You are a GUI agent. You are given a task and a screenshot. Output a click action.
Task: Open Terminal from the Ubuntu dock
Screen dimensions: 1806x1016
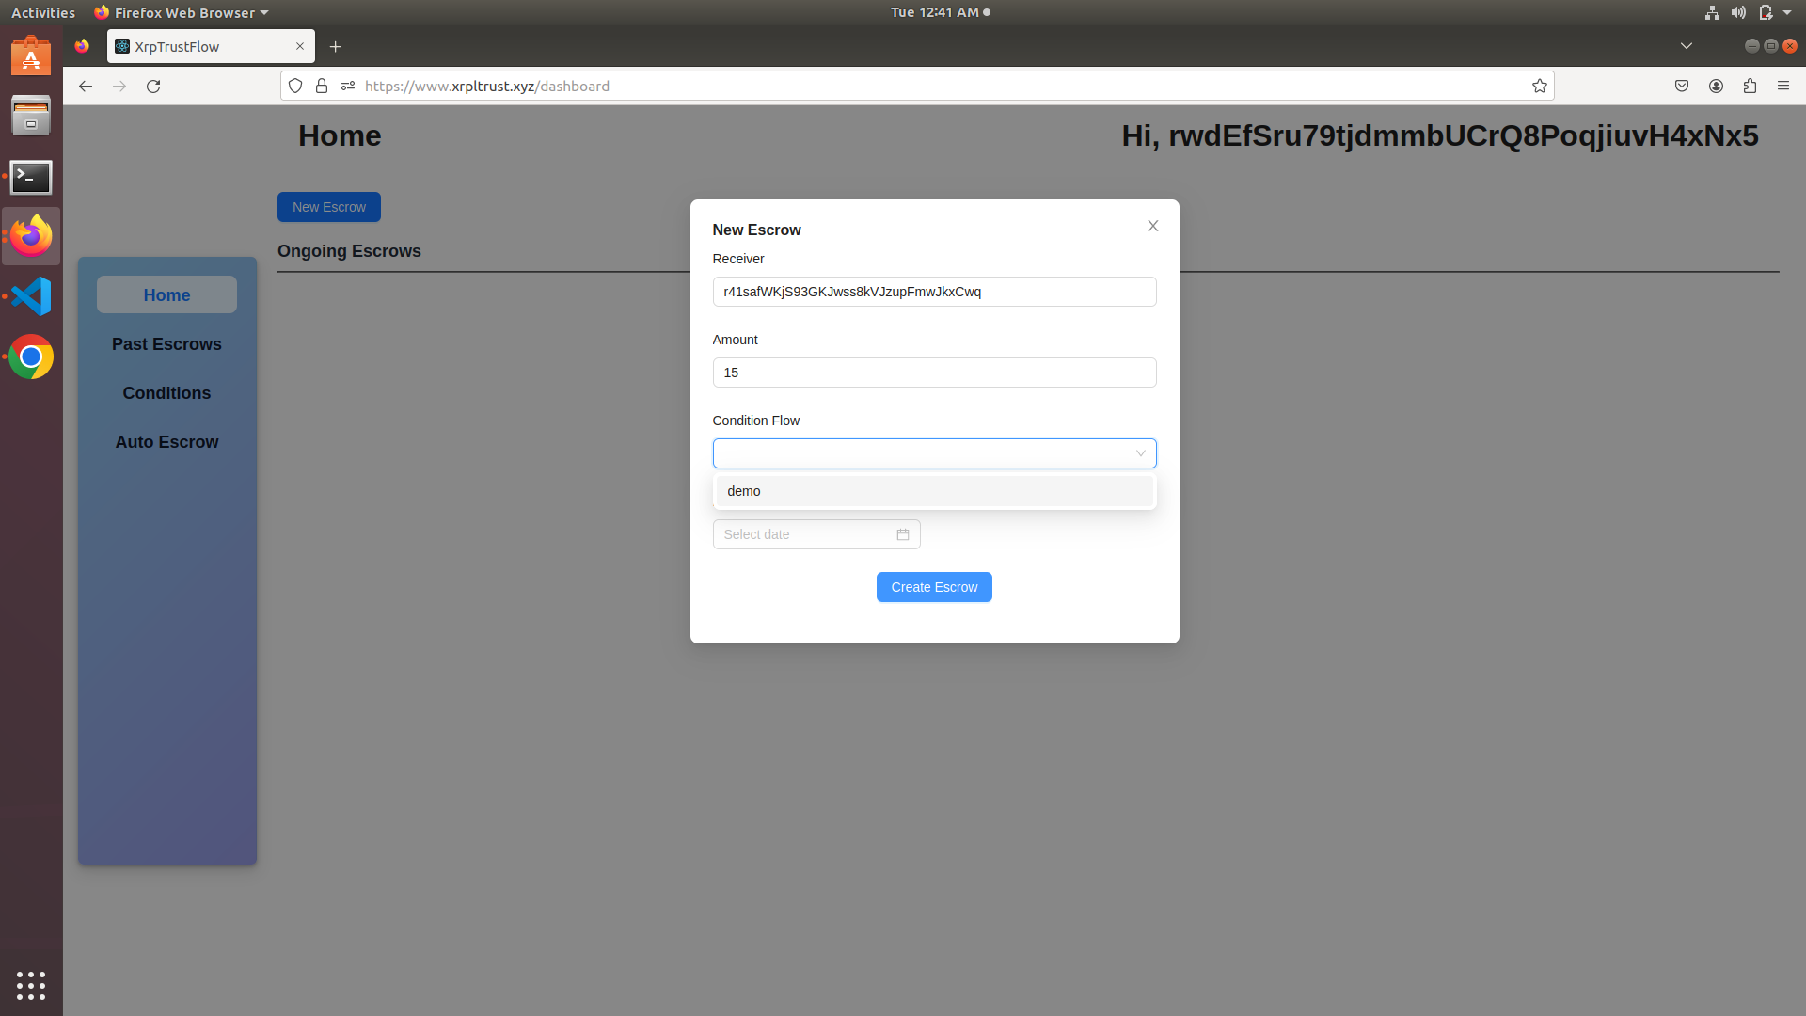point(31,177)
